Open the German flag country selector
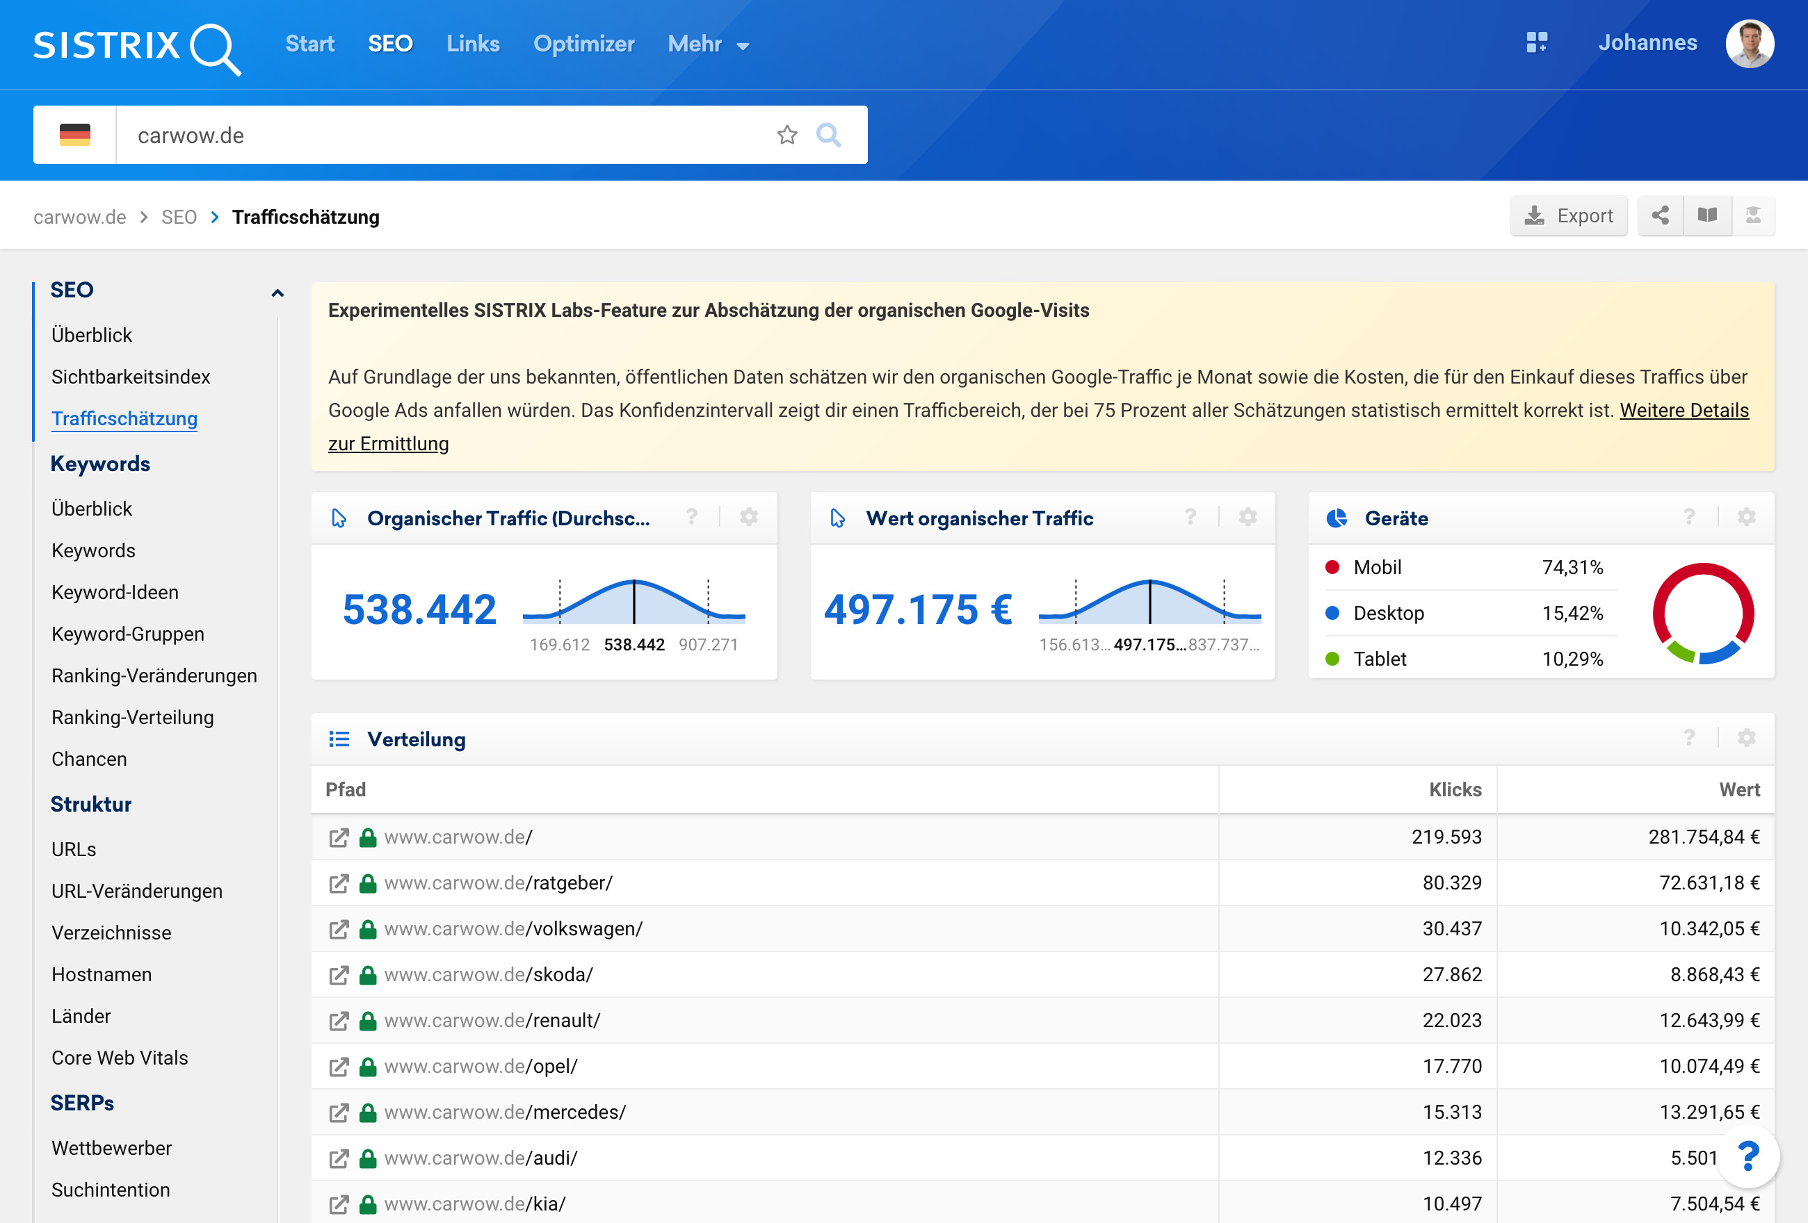The image size is (1808, 1223). tap(74, 136)
